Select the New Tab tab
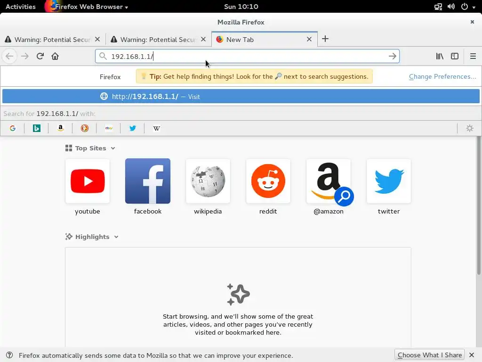482x362 pixels. coord(265,40)
